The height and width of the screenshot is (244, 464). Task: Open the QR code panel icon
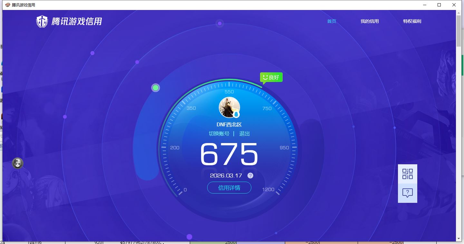[407, 174]
